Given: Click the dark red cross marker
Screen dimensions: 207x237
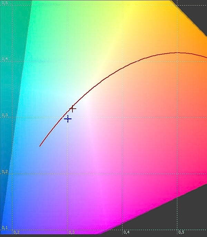Looking at the screenshot, I should coord(72,109).
